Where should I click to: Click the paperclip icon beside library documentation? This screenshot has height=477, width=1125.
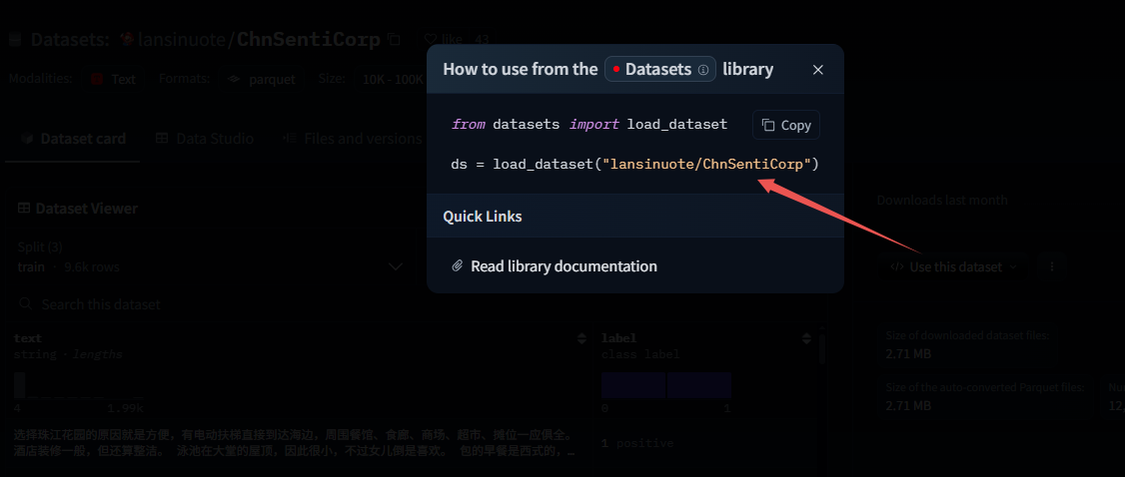pos(457,266)
